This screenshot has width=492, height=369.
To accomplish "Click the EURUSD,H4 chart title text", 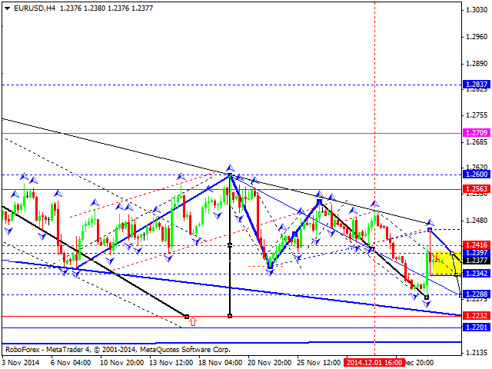I will coord(32,7).
